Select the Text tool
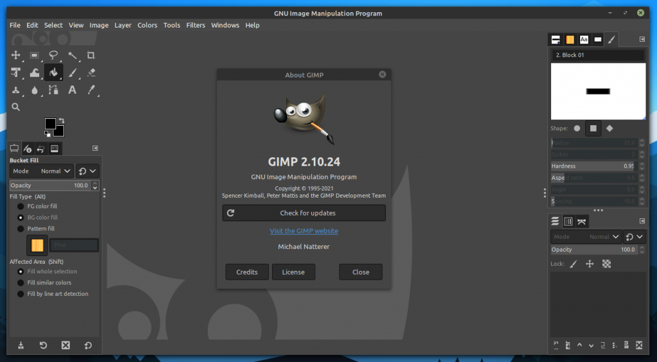657x362 pixels. [73, 90]
